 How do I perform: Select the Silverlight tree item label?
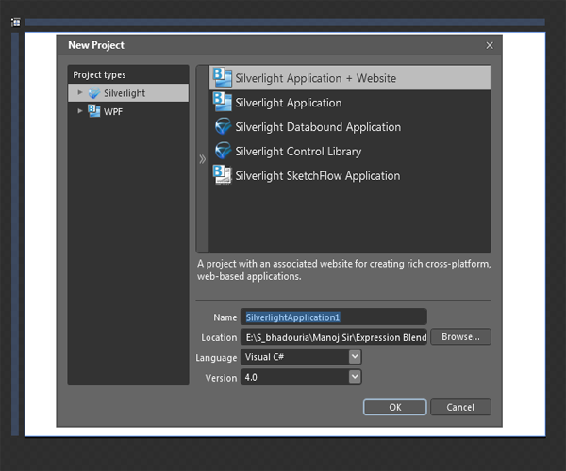tap(125, 93)
